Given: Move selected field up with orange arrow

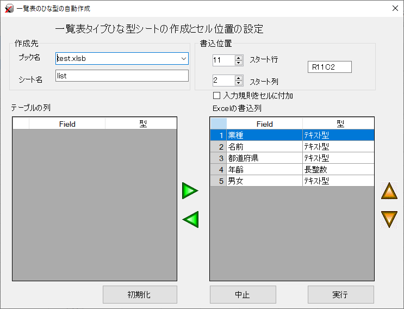Looking at the screenshot, I should coord(389,191).
